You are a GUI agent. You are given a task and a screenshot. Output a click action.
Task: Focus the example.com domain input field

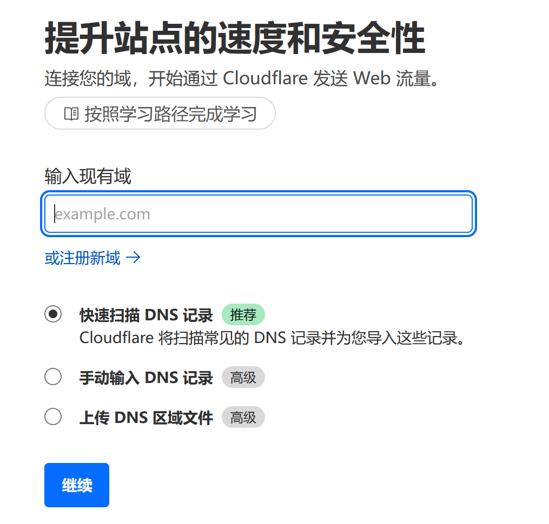point(259,214)
